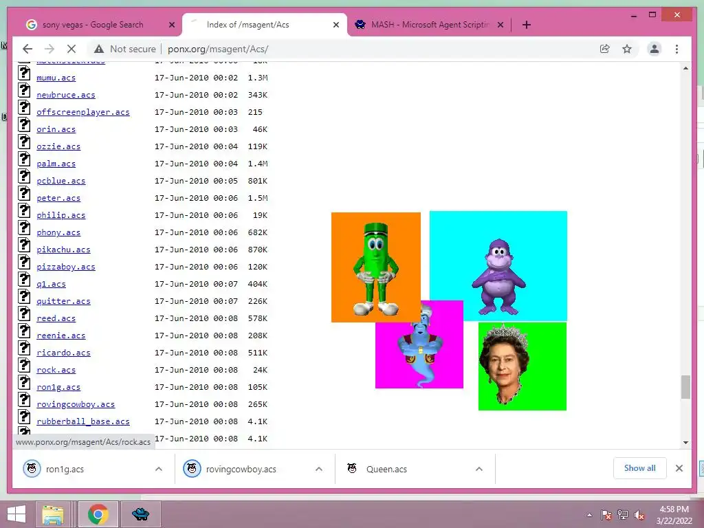Image resolution: width=704 pixels, height=528 pixels.
Task: Open the Chrome profile menu
Action: coord(654,49)
